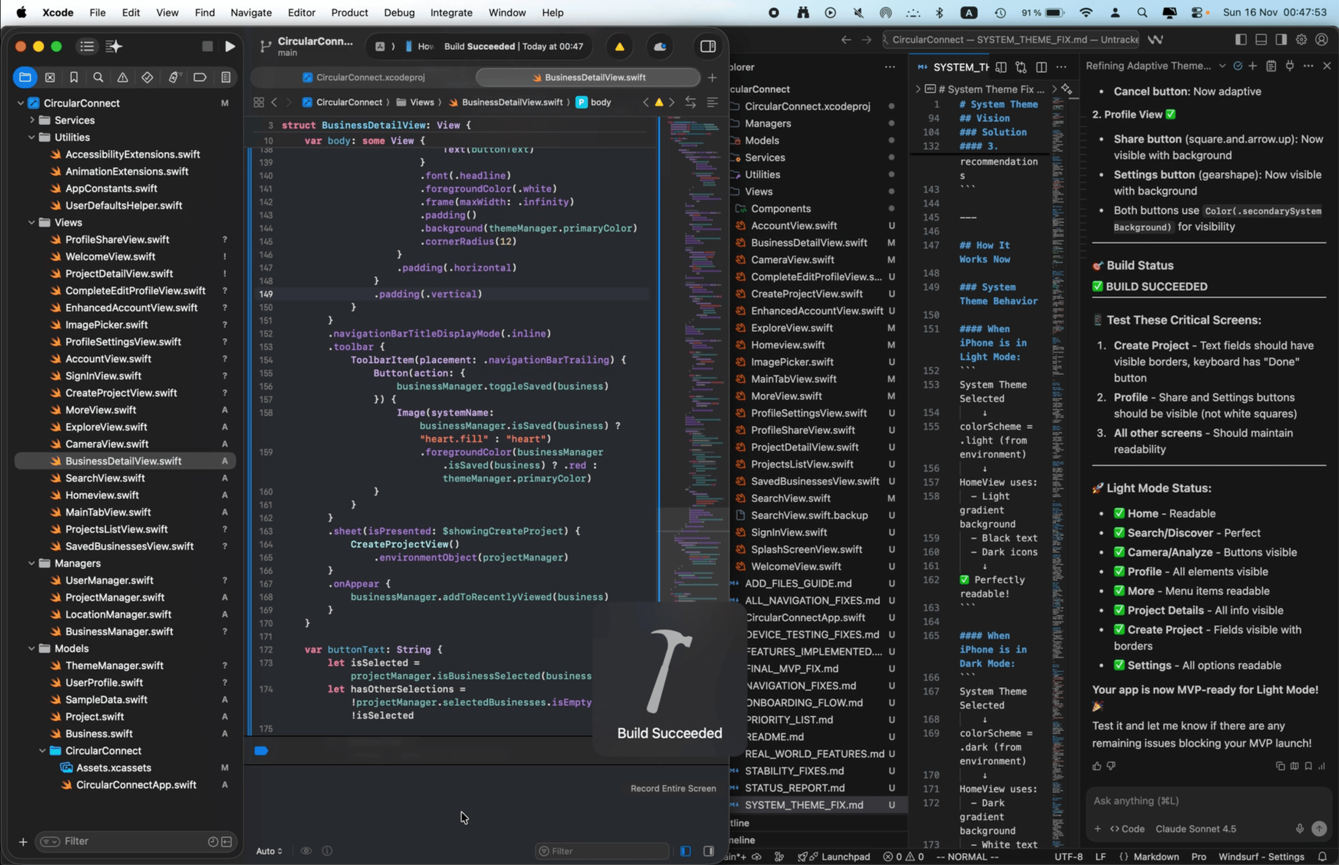Screen dimensions: 1339x865
Task: Open the Xcode Cloud icon in toolbar
Action: 660,47
